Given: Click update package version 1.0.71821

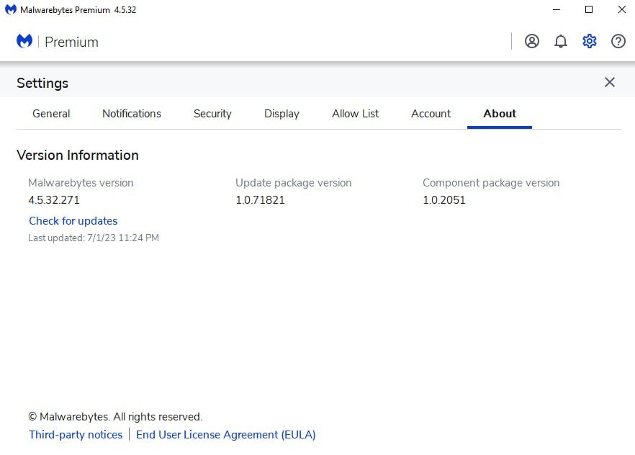Looking at the screenshot, I should [260, 200].
